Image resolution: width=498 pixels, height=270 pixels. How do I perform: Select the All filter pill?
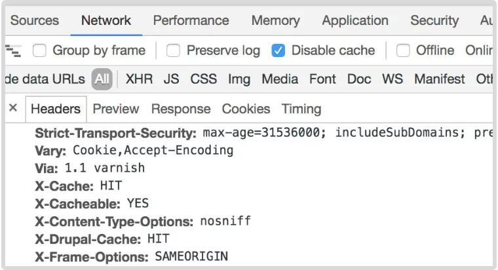pyautogui.click(x=102, y=79)
